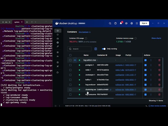
Task: Open more actions menu for log-producer
Action: click(x=151, y=85)
